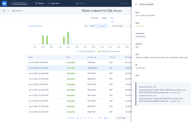Click the Previous Filter link

[37, 26]
